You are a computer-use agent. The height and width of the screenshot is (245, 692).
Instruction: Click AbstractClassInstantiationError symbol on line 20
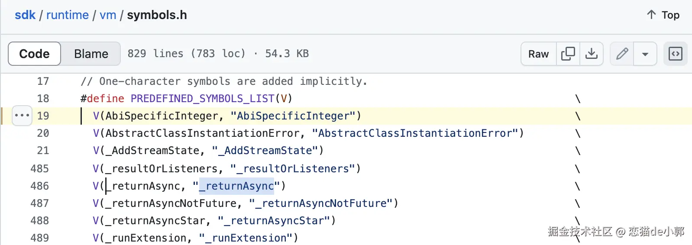tap(202, 133)
